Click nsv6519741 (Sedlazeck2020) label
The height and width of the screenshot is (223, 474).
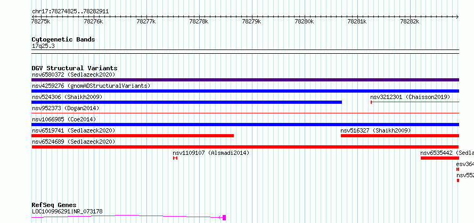73,130
